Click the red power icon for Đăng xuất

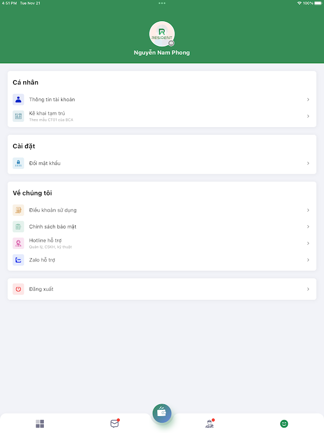[x=18, y=289]
